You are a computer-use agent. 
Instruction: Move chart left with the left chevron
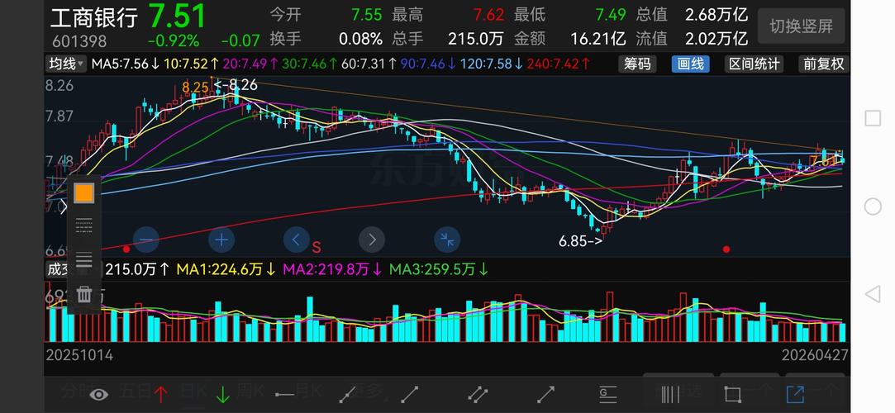tap(296, 240)
